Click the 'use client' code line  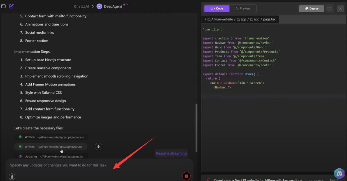point(213,29)
